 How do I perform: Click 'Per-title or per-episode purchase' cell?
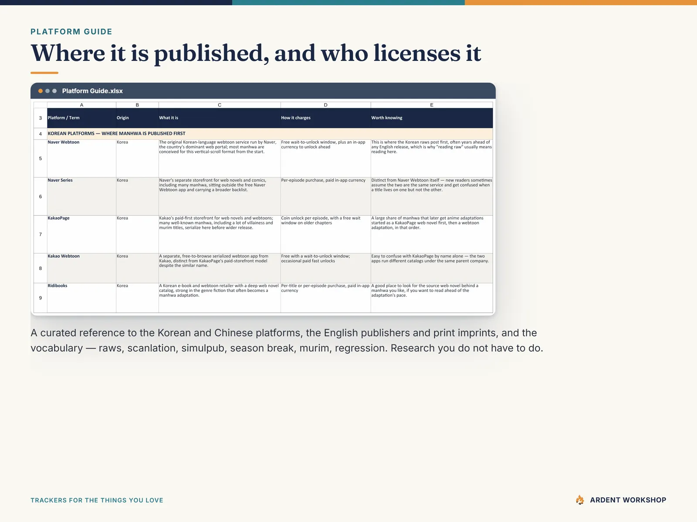(325, 298)
